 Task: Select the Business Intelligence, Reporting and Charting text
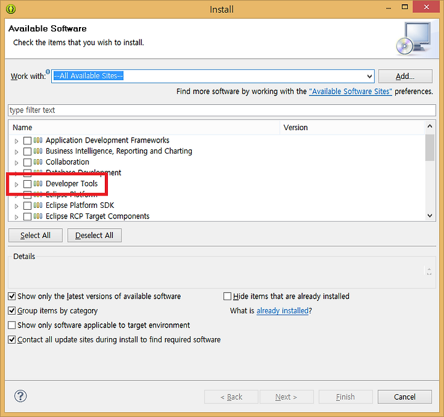coord(119,151)
